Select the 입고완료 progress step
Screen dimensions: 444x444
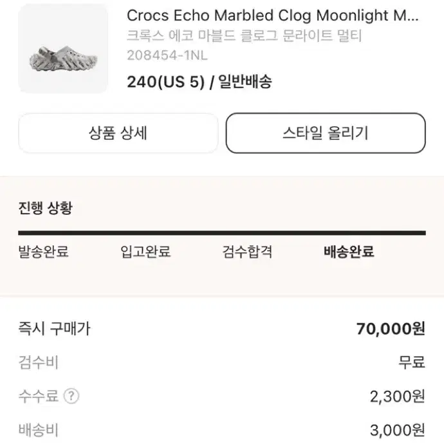(x=145, y=252)
